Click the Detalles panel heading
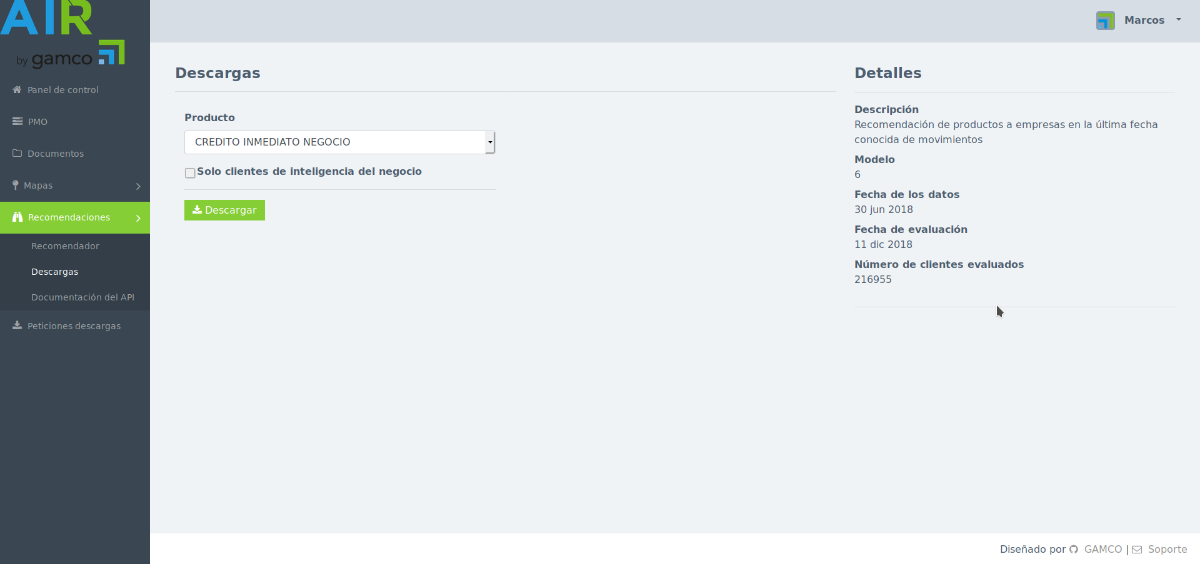Screen dimensions: 1200x564 click(887, 73)
